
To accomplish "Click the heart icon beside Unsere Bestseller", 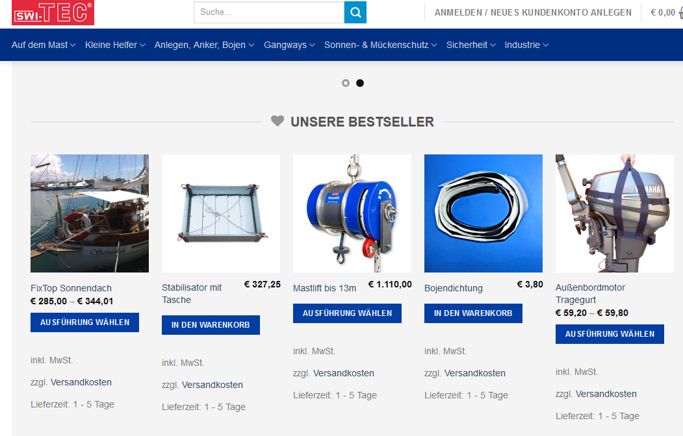I will [277, 121].
